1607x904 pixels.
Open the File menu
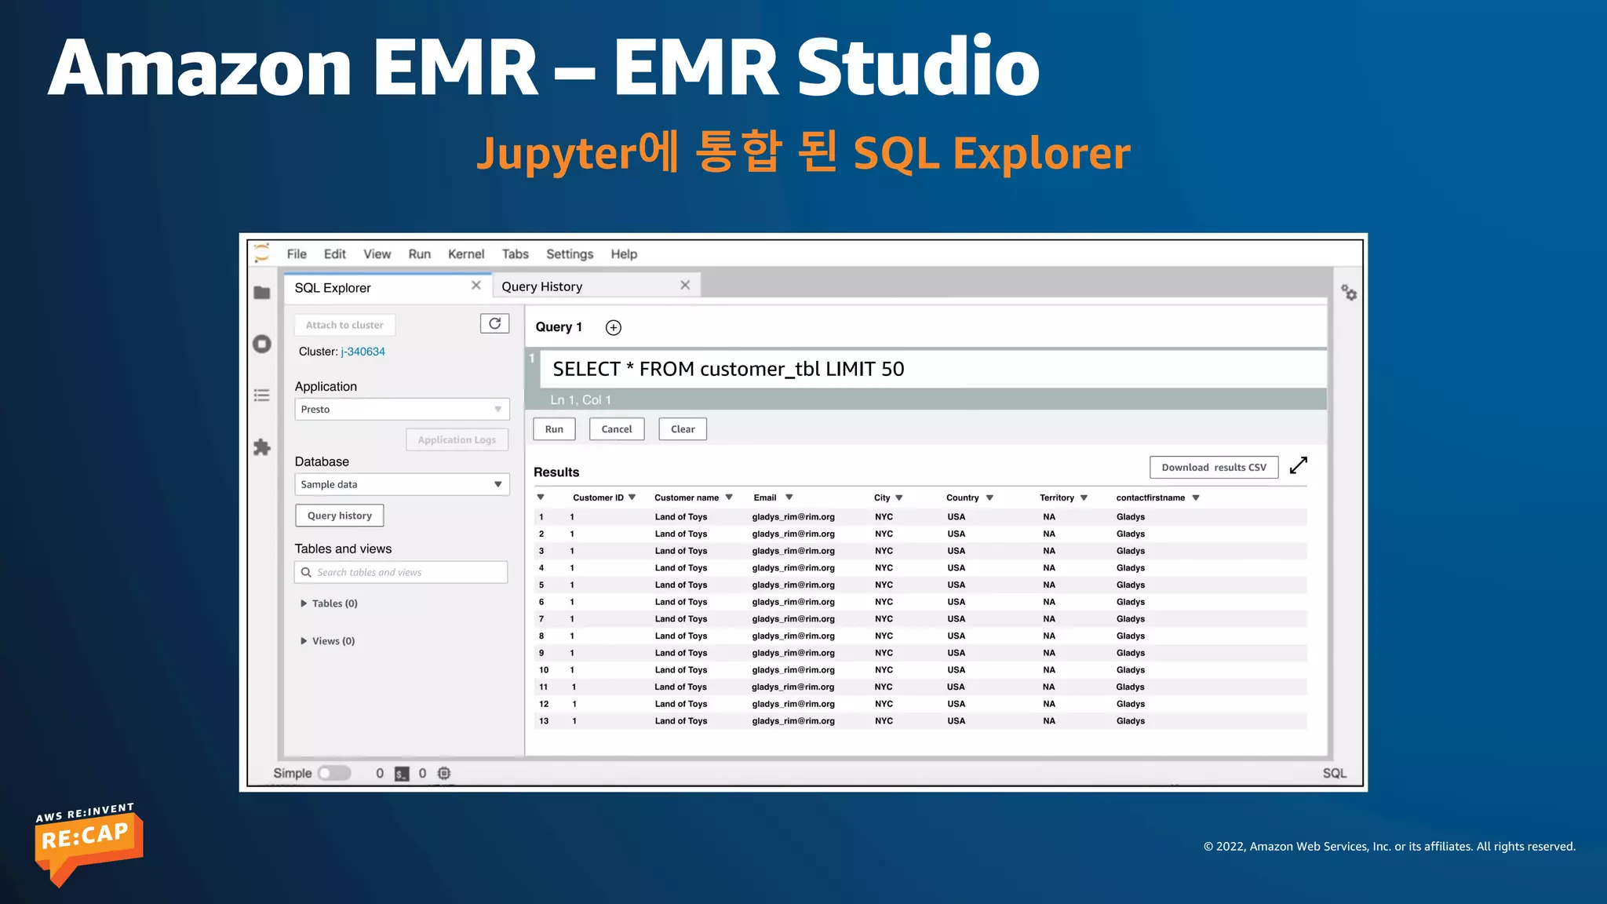click(297, 254)
